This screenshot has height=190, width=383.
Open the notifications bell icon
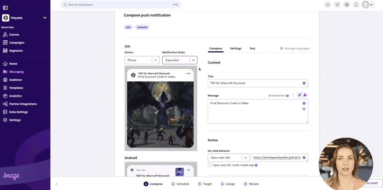pos(356,5)
